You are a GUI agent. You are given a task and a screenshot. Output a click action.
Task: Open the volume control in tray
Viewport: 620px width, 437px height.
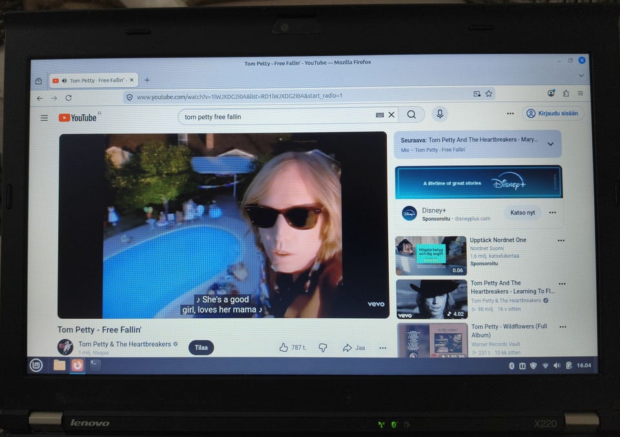pyautogui.click(x=557, y=365)
